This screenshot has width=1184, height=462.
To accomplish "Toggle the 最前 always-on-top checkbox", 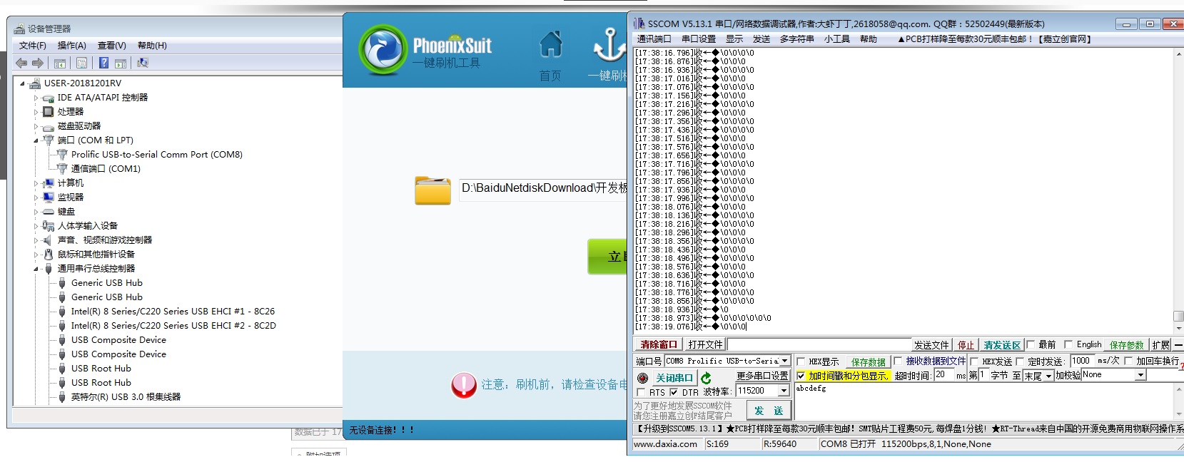I will (1031, 344).
